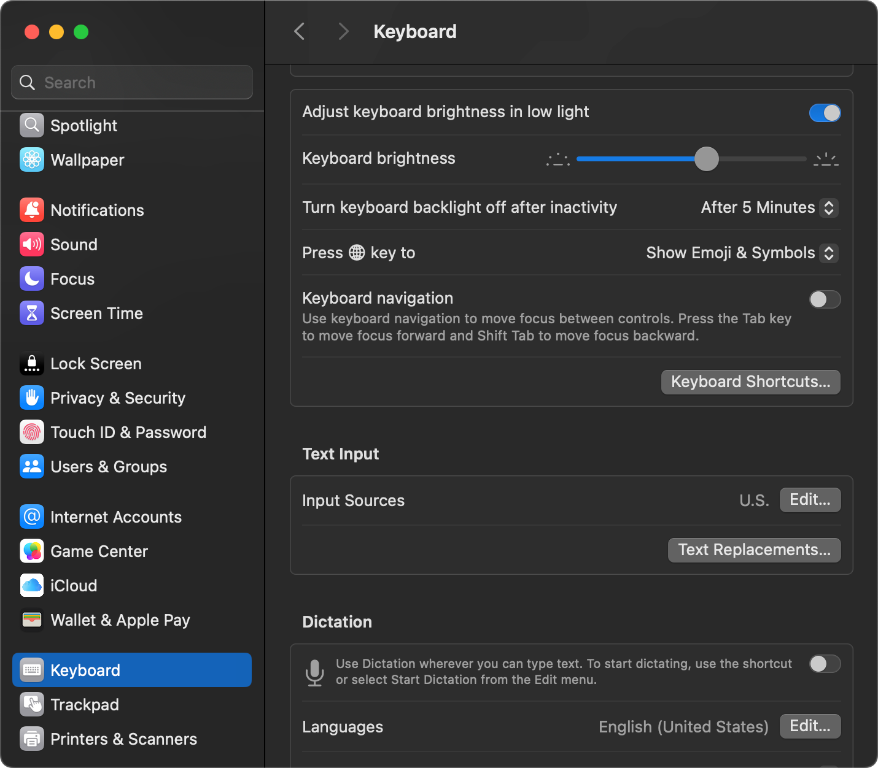This screenshot has width=878, height=768.
Task: Select iCloud in the sidebar
Action: 132,585
